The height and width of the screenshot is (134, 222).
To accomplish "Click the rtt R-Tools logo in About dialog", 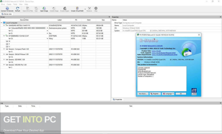I will pos(194,92).
